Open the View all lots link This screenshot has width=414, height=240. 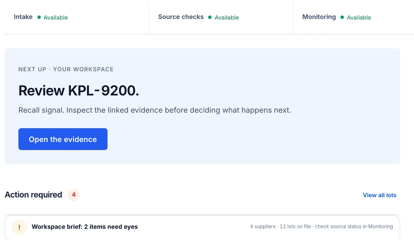[379, 195]
